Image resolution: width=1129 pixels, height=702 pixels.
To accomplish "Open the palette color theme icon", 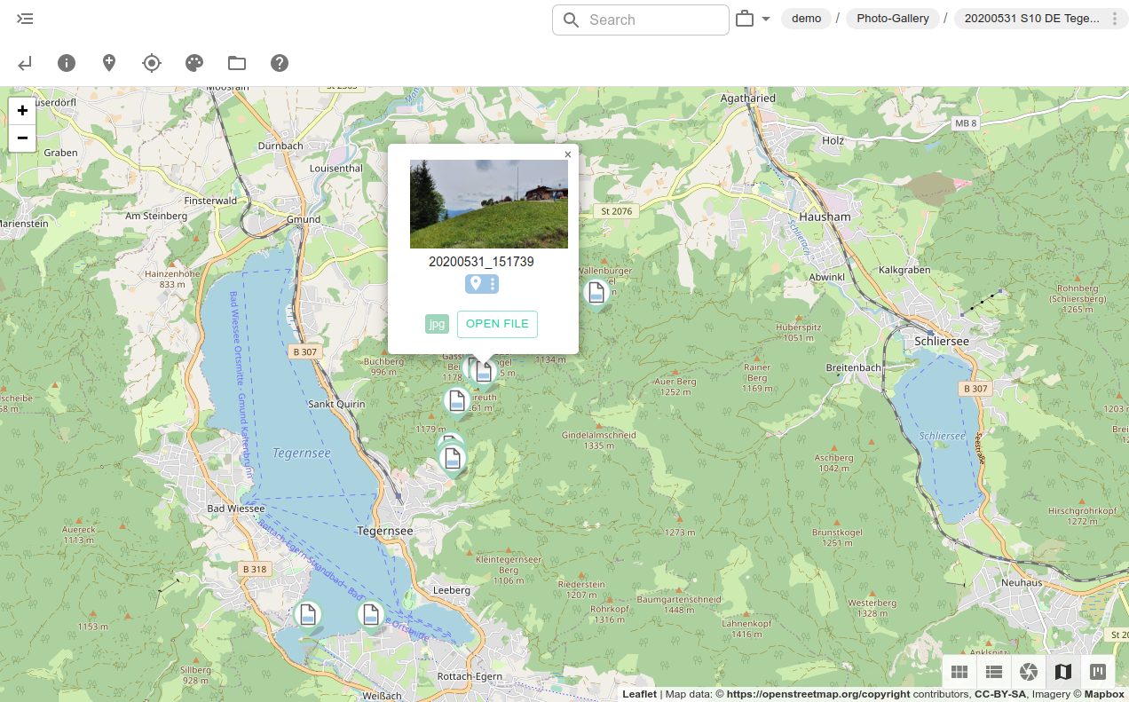I will coord(194,63).
